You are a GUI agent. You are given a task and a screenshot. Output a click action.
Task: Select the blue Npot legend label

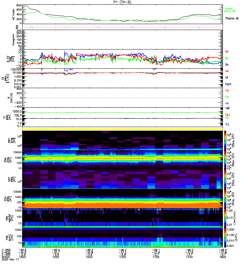(x=228, y=84)
